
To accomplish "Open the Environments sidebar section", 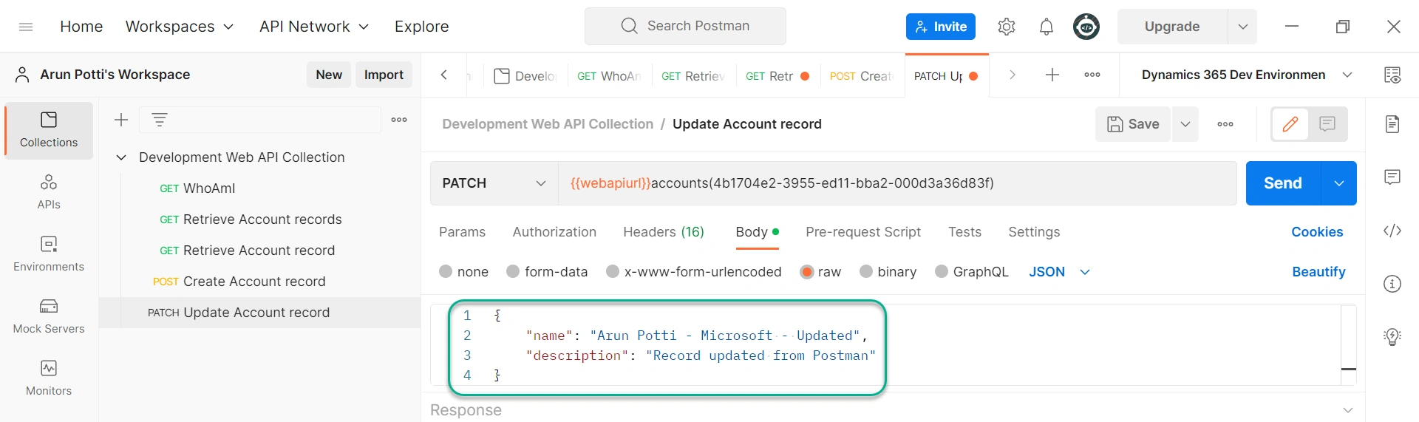I will [49, 254].
